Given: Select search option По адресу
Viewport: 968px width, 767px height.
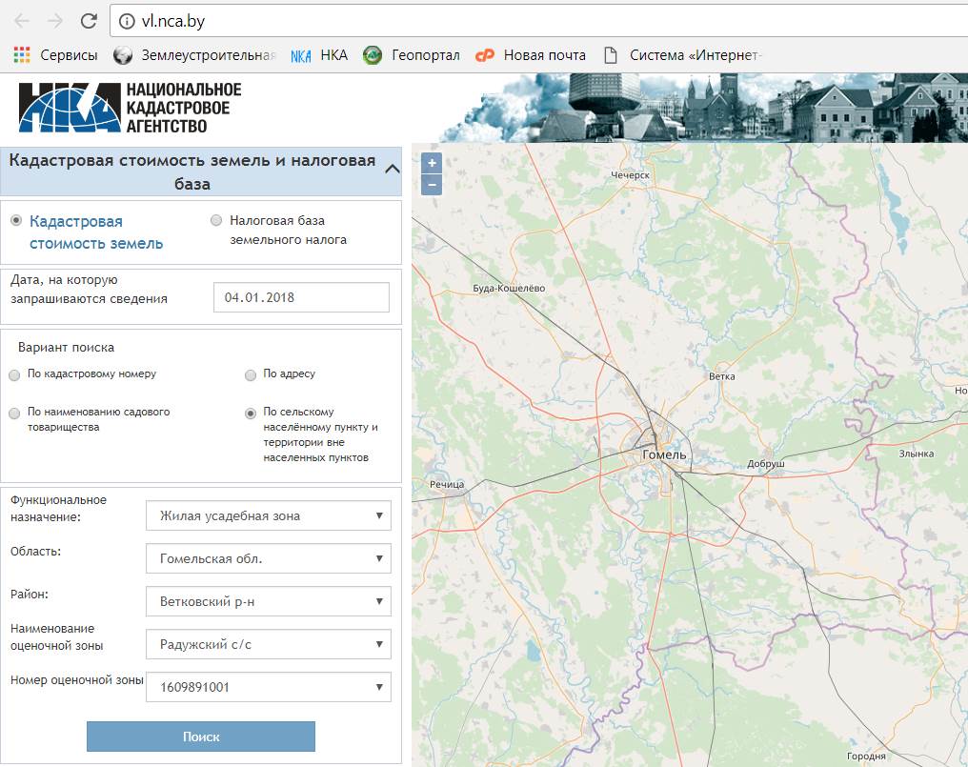Looking at the screenshot, I should click(251, 374).
